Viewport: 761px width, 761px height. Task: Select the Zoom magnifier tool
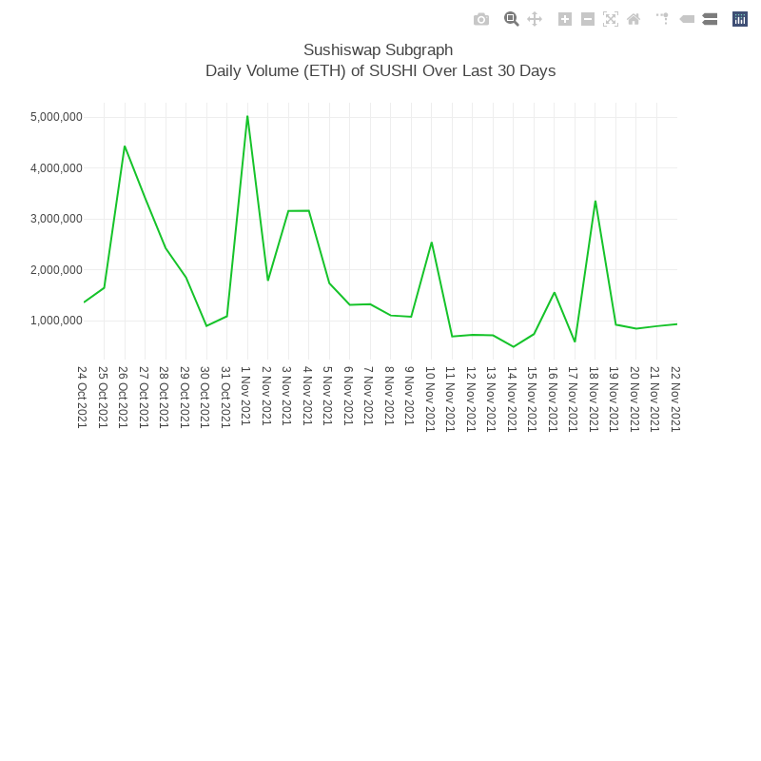pyautogui.click(x=511, y=19)
